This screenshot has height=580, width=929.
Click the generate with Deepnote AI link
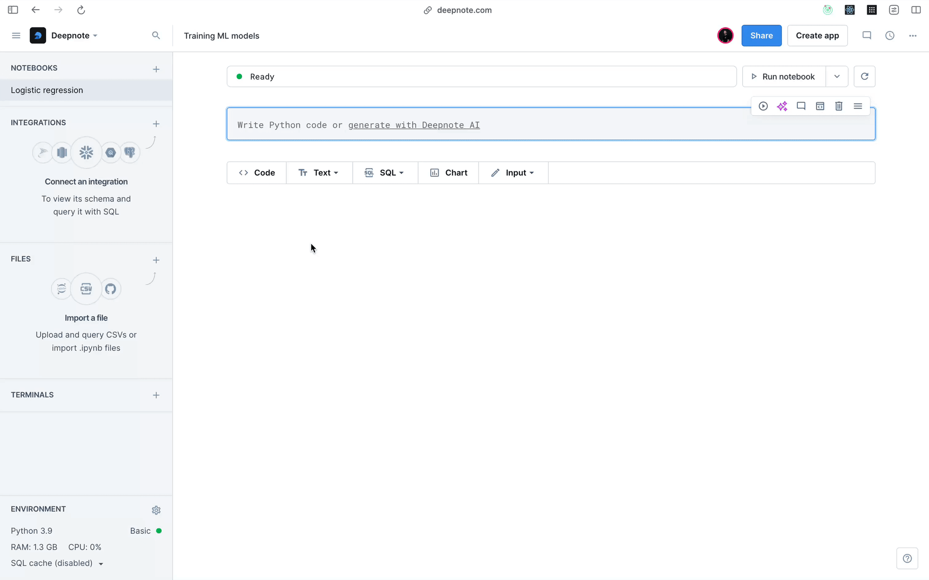pos(414,125)
